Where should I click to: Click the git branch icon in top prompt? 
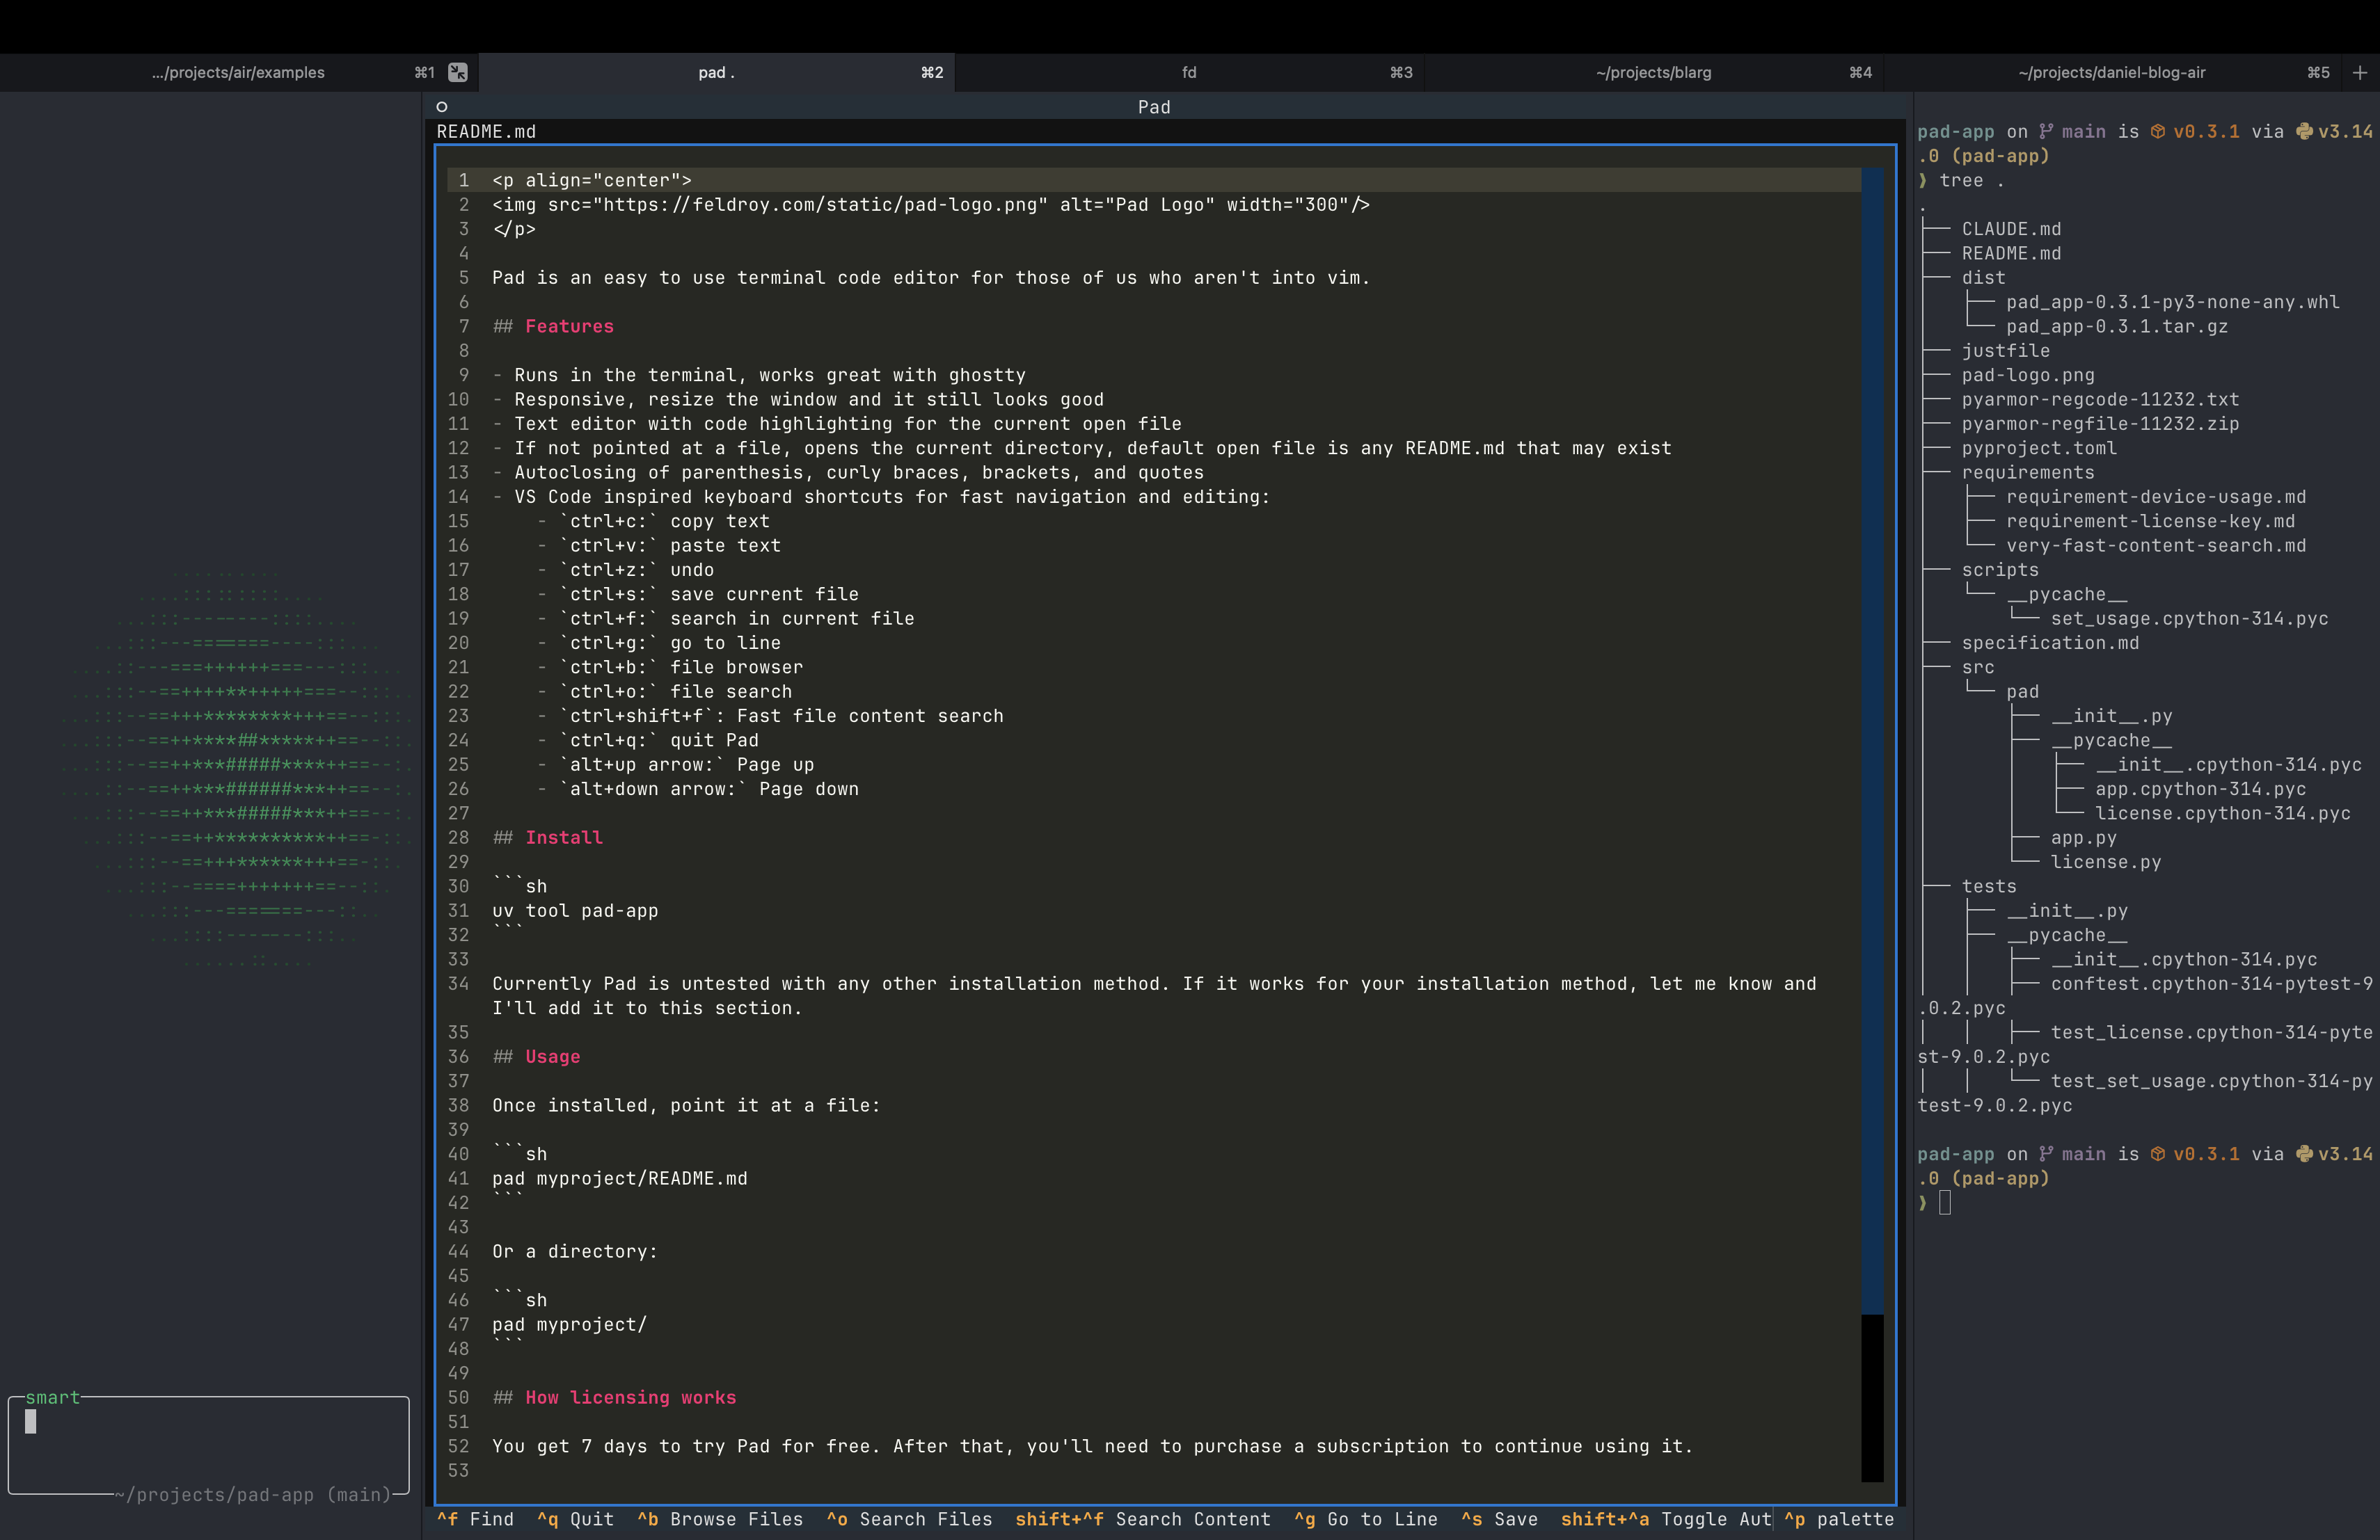click(x=2046, y=131)
